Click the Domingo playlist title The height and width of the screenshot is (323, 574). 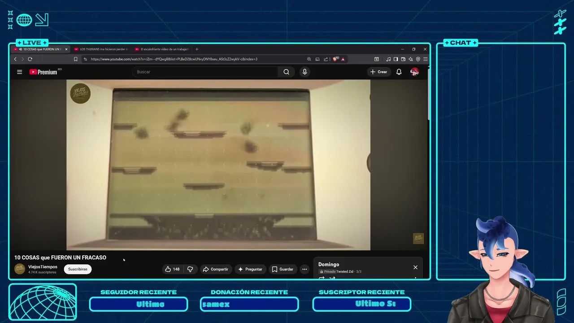329,265
